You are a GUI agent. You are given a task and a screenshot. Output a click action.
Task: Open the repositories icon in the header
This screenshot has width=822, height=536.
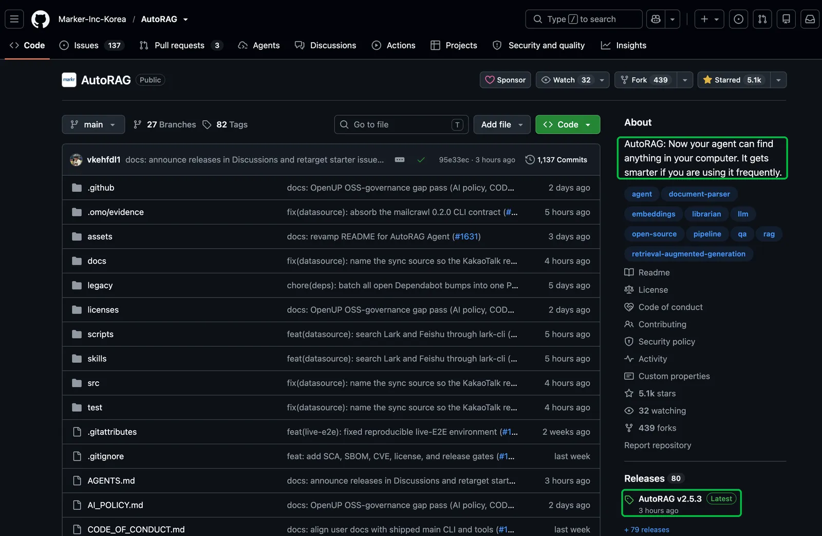point(786,19)
